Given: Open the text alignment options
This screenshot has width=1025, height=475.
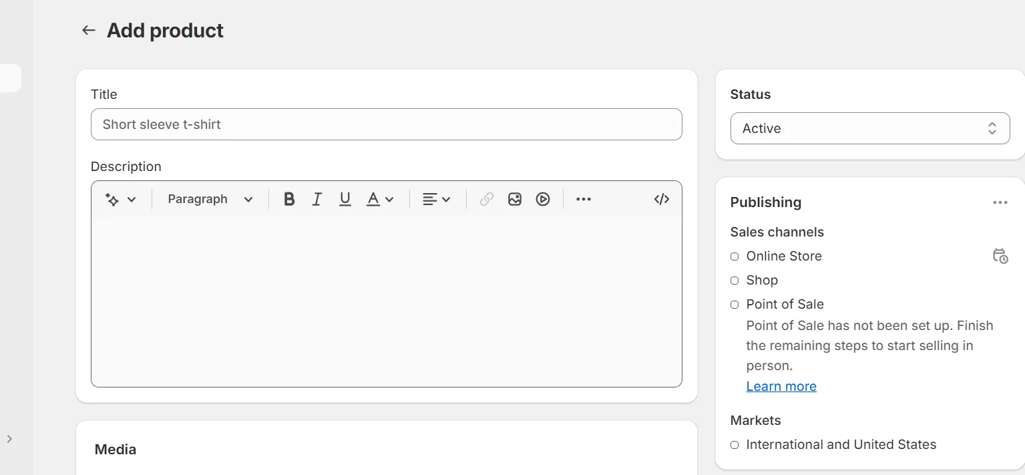Looking at the screenshot, I should pos(437,199).
